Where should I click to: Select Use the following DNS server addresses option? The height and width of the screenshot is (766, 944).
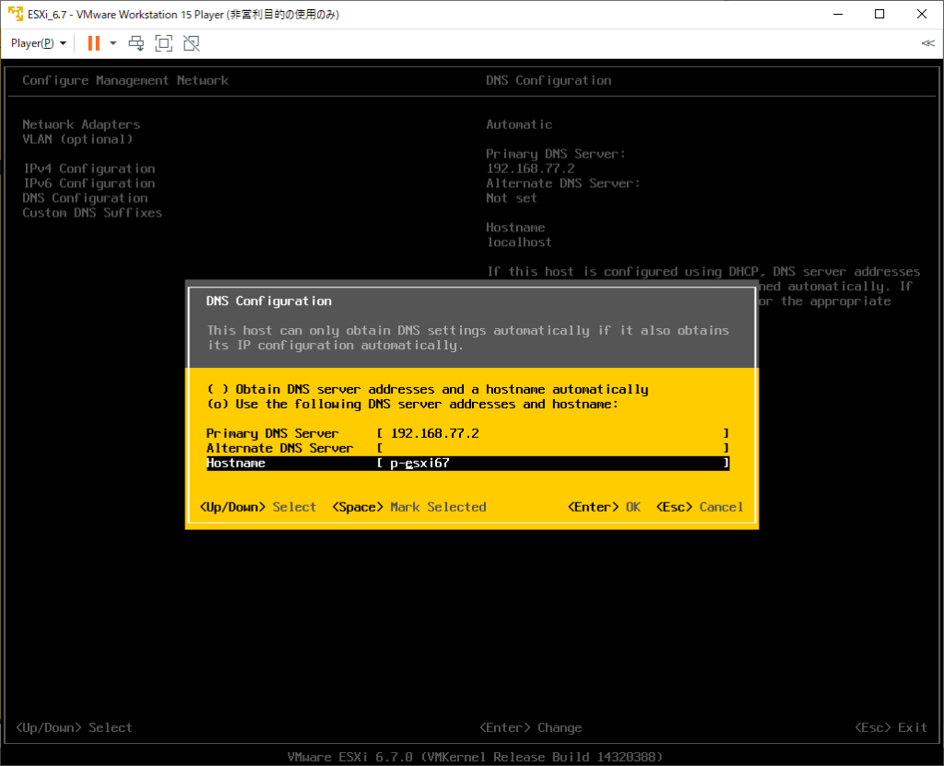pos(412,404)
